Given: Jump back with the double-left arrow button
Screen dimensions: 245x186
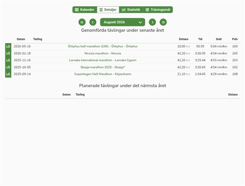Looking at the screenshot, I should coord(82,22).
